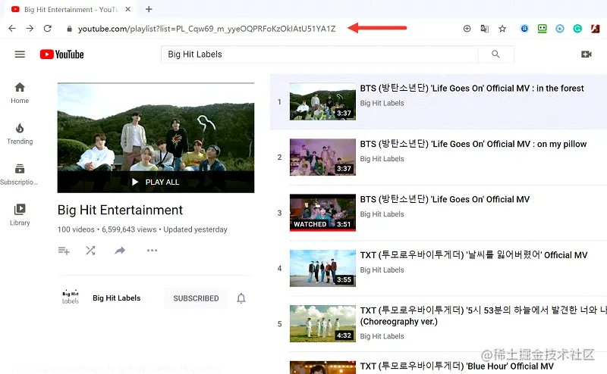The width and height of the screenshot is (607, 374).
Task: Click the SUBSCRIBED button
Action: [x=196, y=298]
